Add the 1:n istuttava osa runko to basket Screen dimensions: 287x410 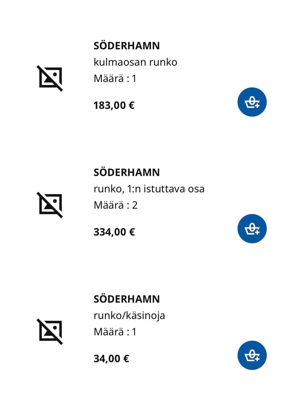pos(252,229)
